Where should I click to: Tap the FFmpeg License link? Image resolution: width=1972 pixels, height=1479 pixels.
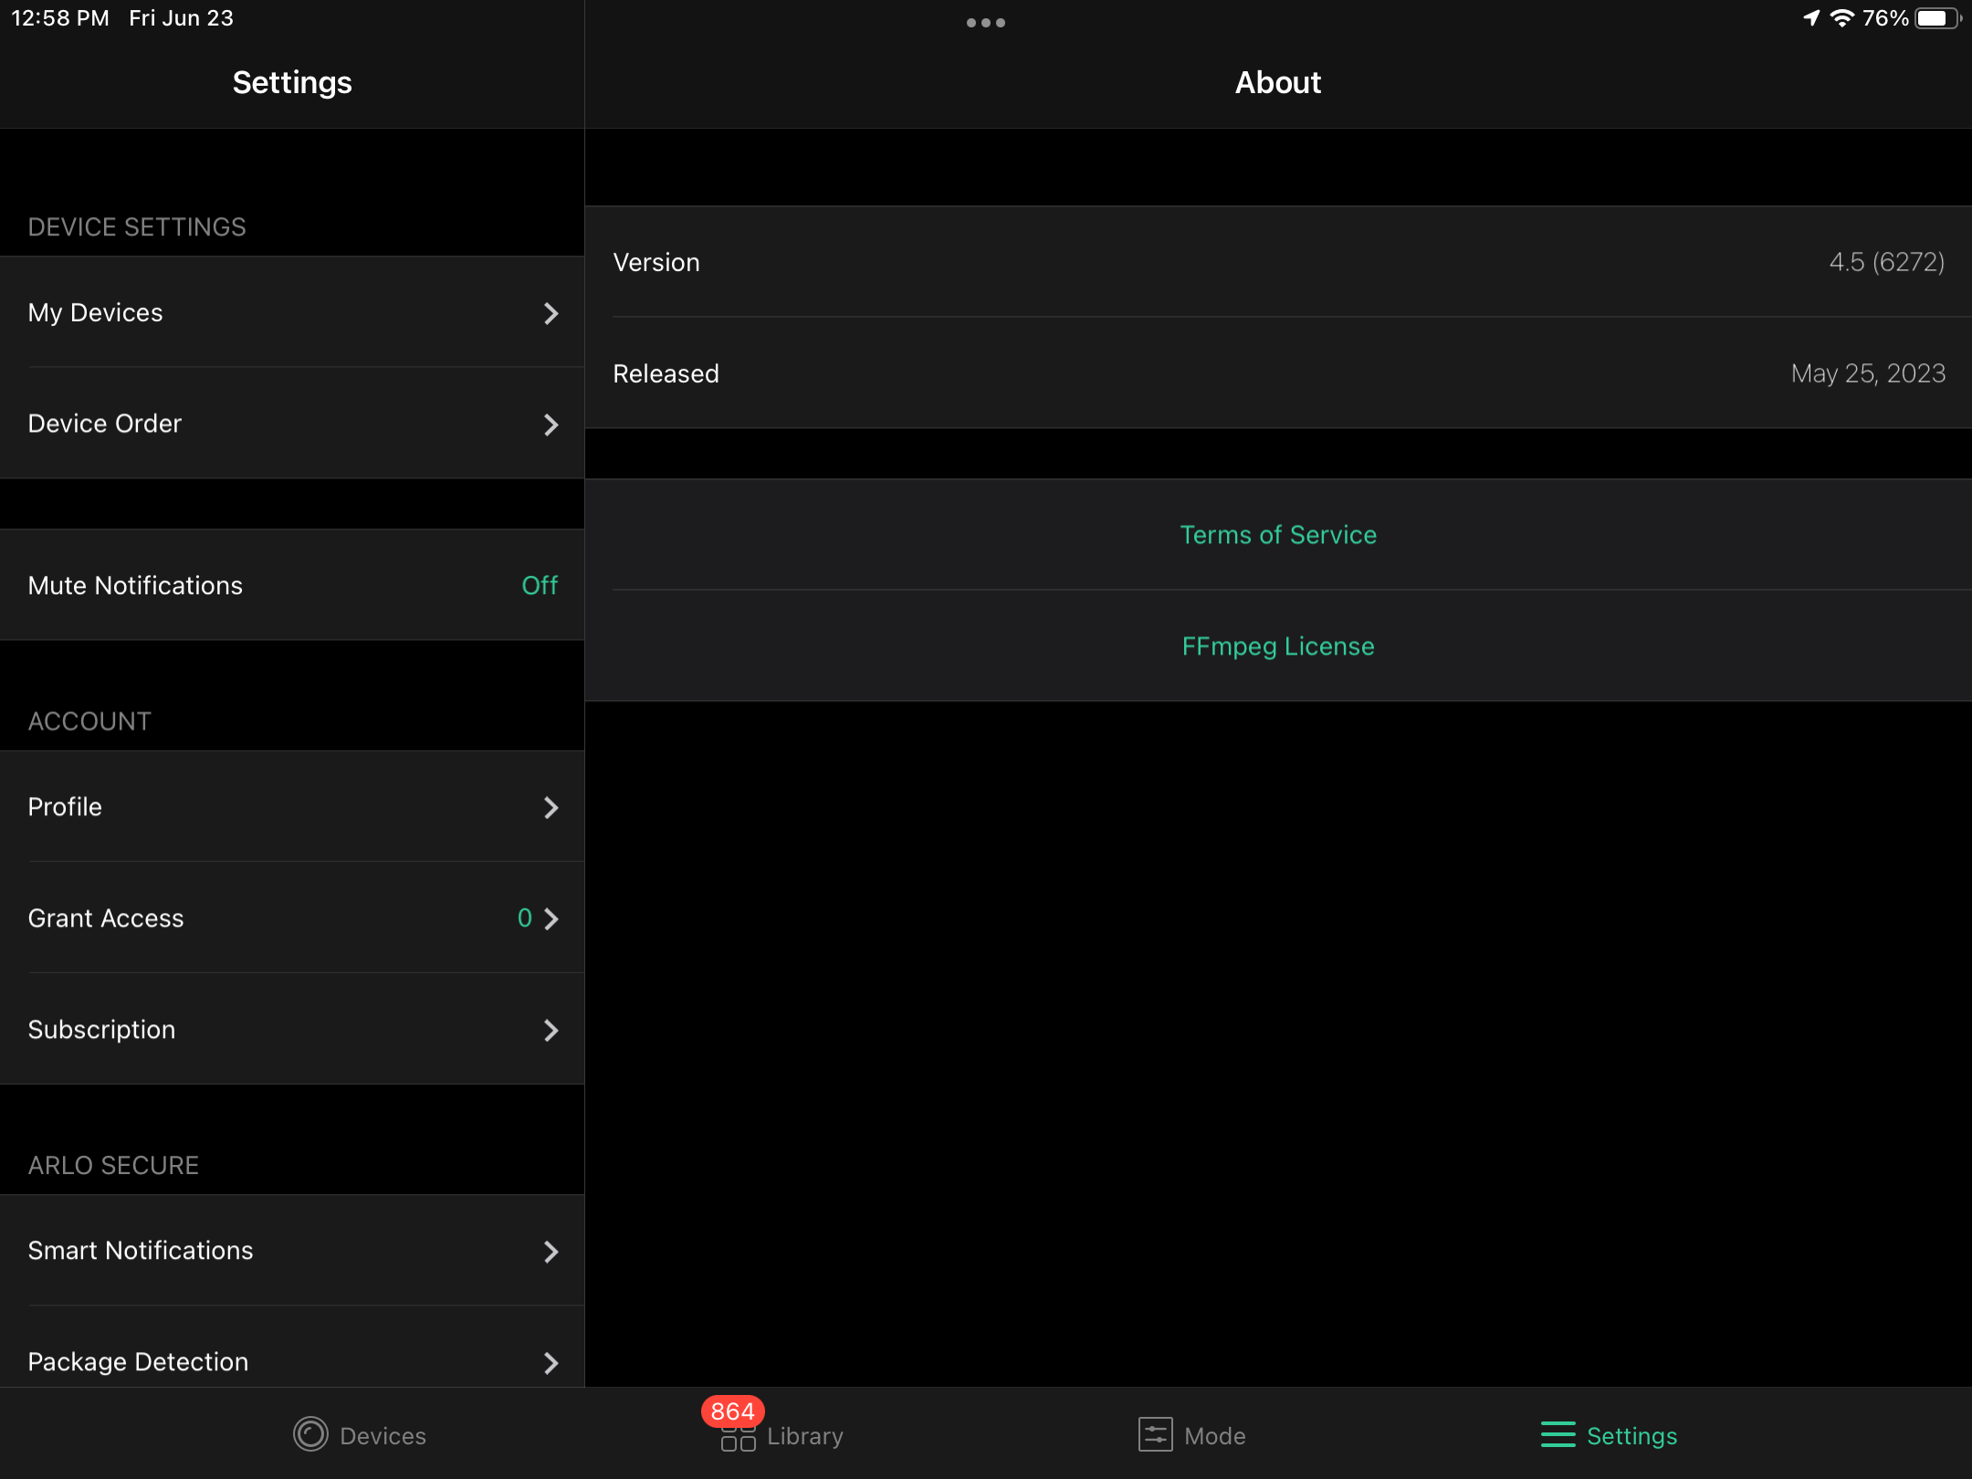(x=1278, y=645)
